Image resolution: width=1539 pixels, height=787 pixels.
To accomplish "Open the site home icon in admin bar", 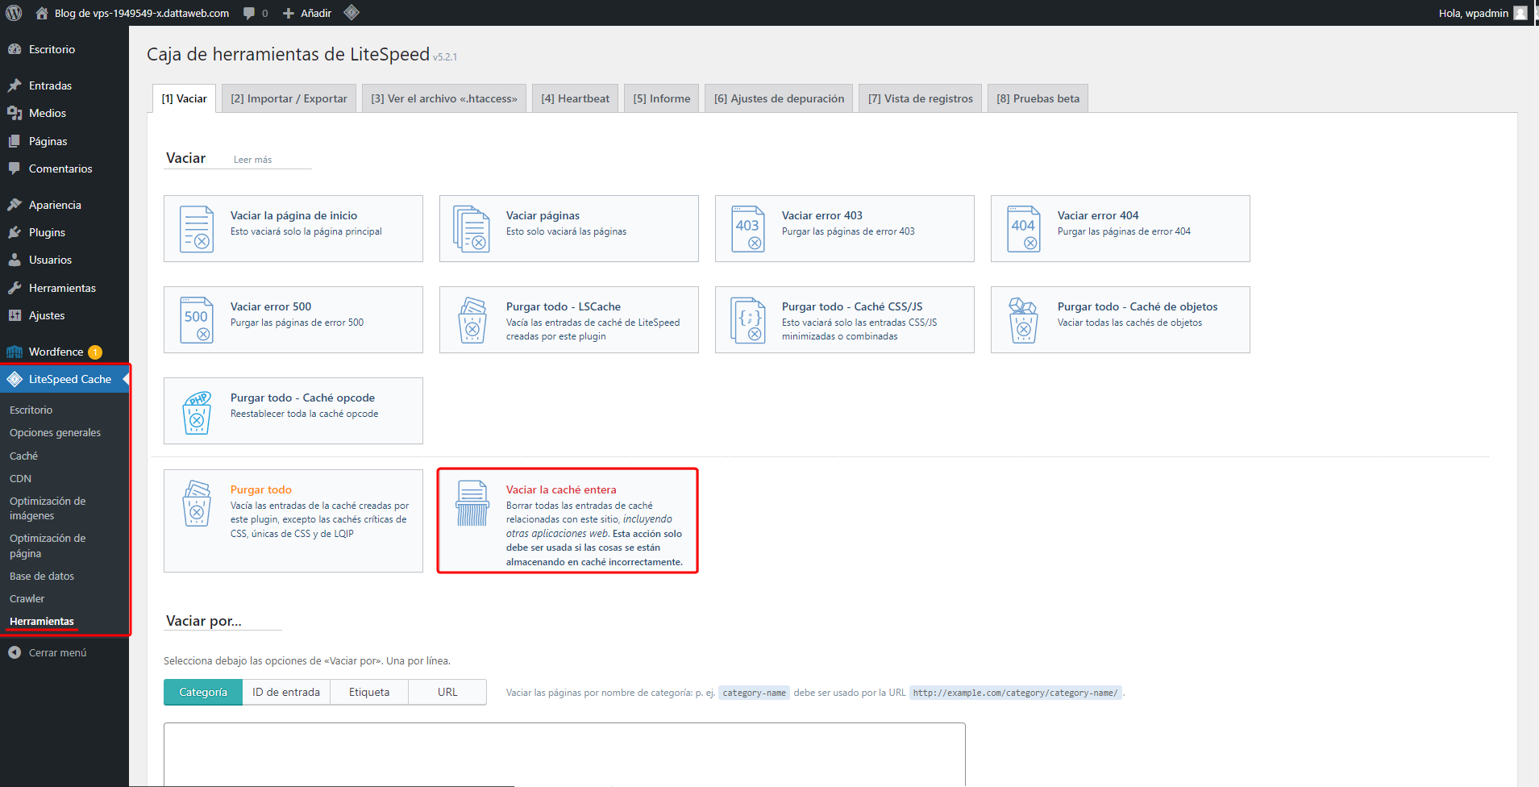I will pyautogui.click(x=42, y=13).
